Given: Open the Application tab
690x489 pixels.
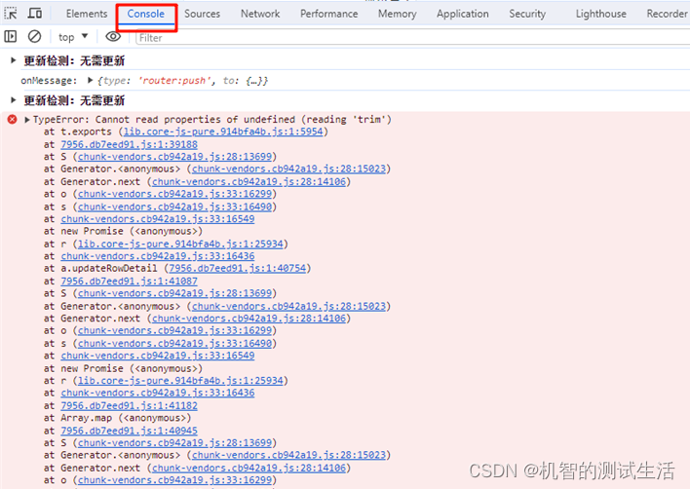Looking at the screenshot, I should coord(463,14).
